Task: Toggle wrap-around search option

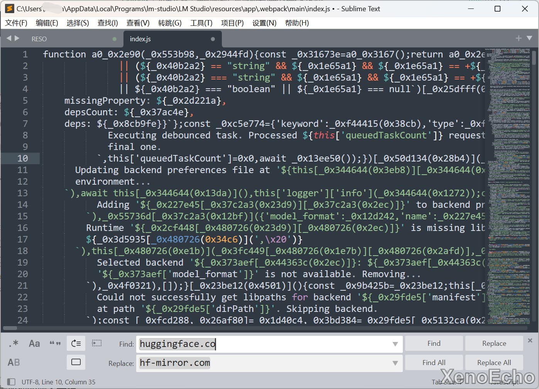Action: [76, 344]
